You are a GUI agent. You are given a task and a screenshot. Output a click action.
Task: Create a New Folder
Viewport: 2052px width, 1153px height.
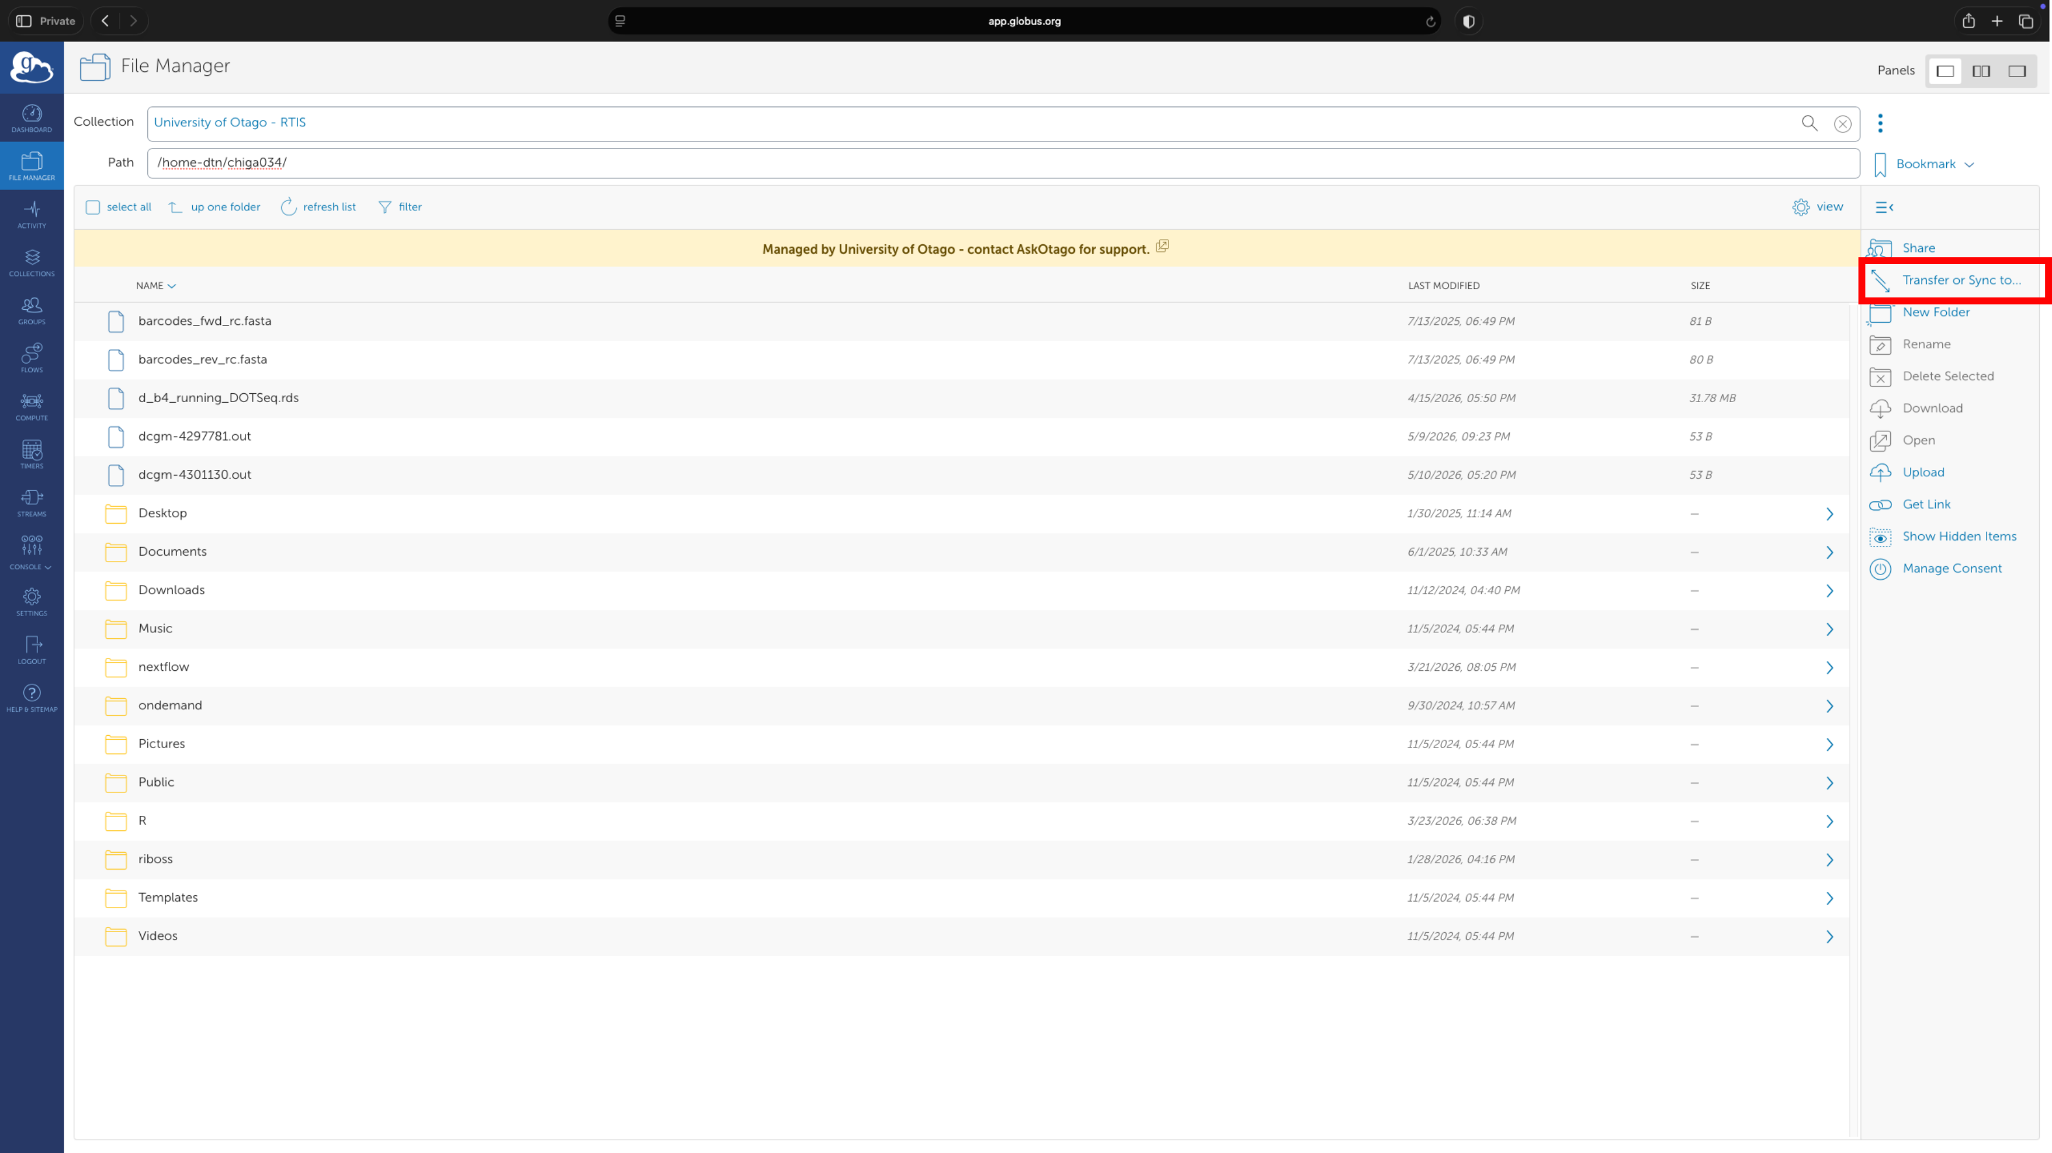(1936, 311)
